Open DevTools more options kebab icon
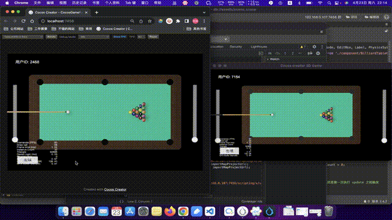The width and height of the screenshot is (392, 220). coord(322,46)
